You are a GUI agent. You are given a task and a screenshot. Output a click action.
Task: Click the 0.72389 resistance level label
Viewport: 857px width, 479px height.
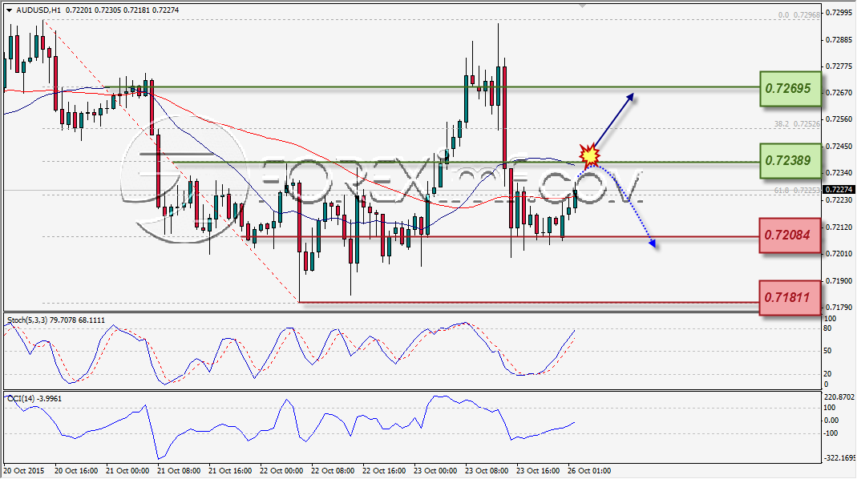(x=790, y=160)
